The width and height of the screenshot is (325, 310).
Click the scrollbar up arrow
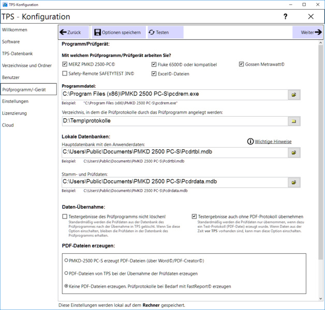pyautogui.click(x=321, y=43)
